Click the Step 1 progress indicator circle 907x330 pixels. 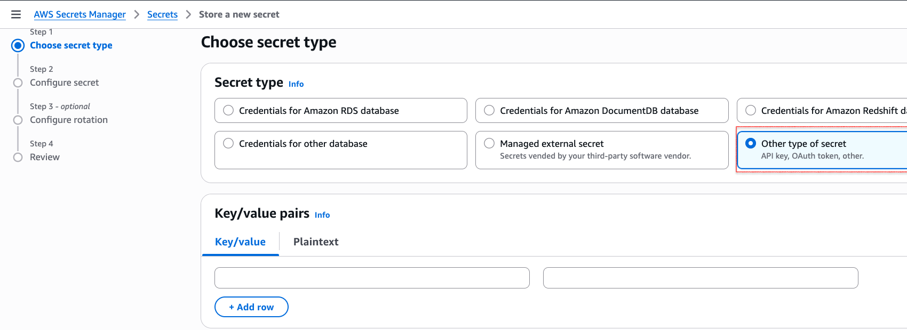pos(18,45)
